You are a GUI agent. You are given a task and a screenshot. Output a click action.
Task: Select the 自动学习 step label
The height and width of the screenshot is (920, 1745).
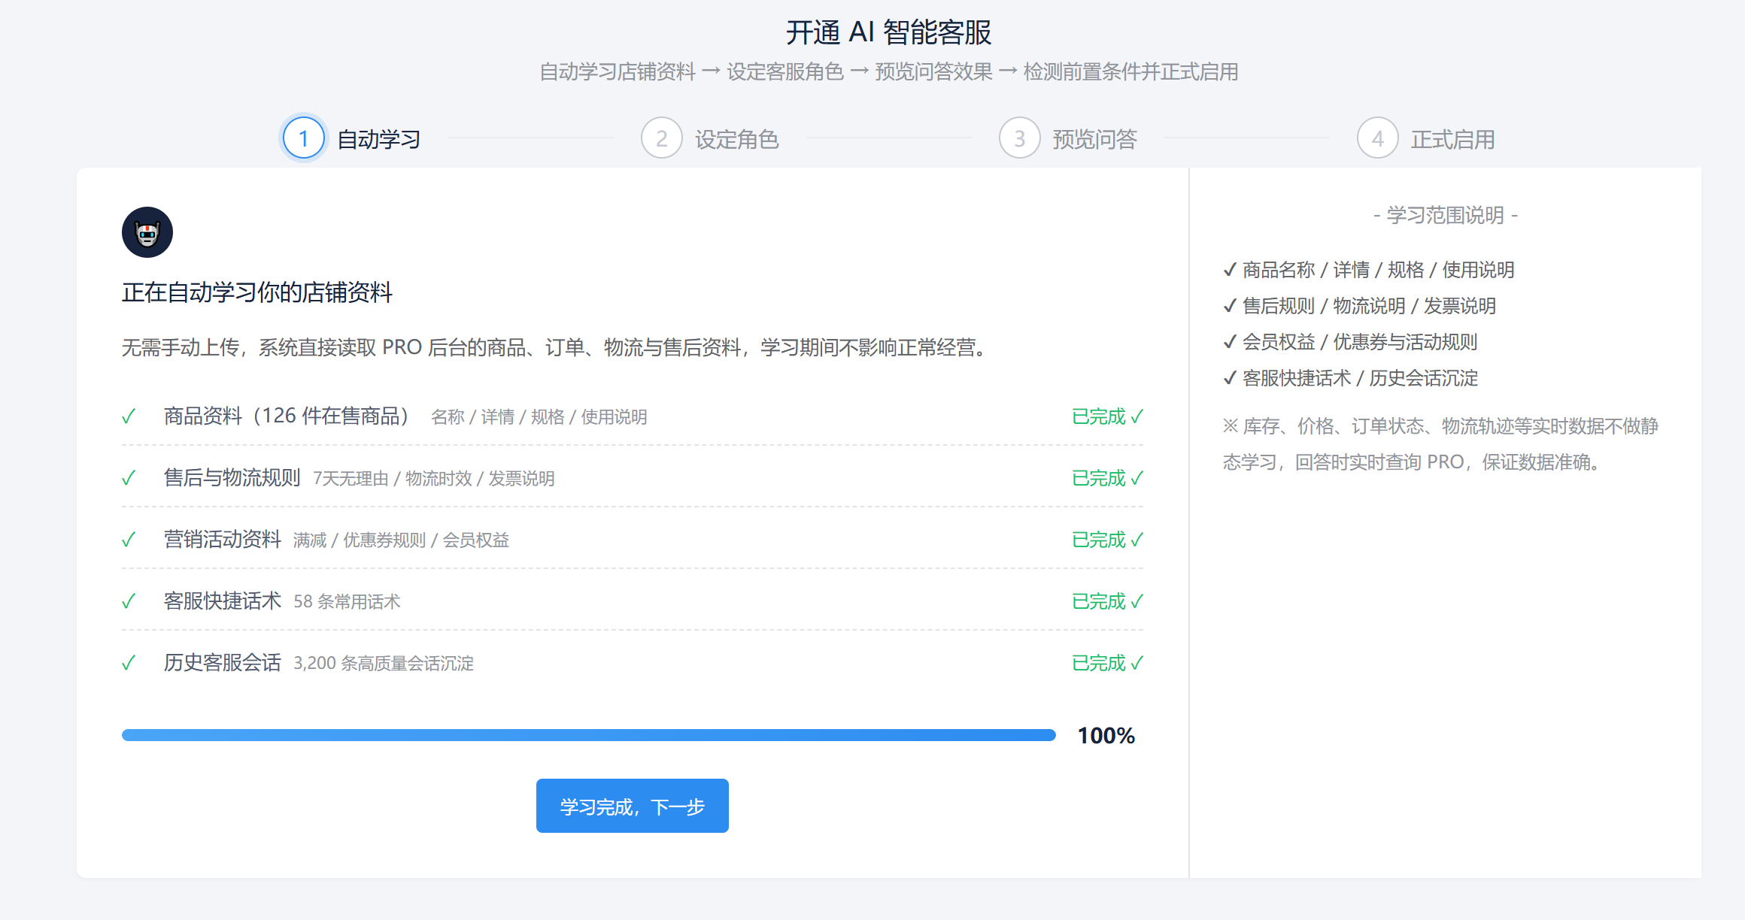(379, 139)
